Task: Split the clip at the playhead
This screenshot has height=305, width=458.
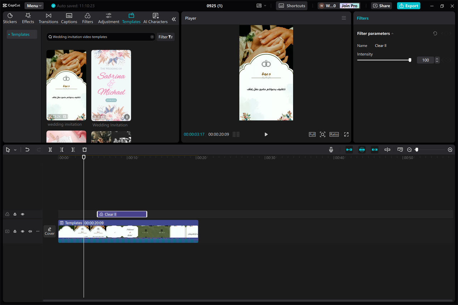Action: tap(50, 149)
